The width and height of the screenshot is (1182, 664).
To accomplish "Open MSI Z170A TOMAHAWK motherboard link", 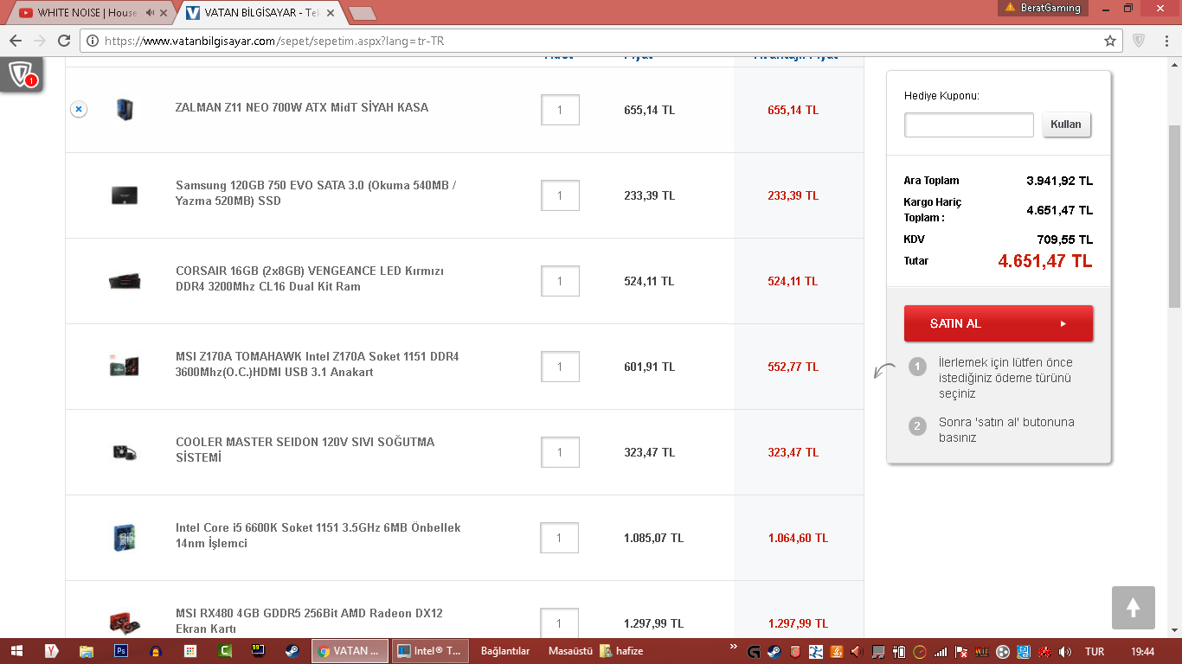I will point(318,364).
